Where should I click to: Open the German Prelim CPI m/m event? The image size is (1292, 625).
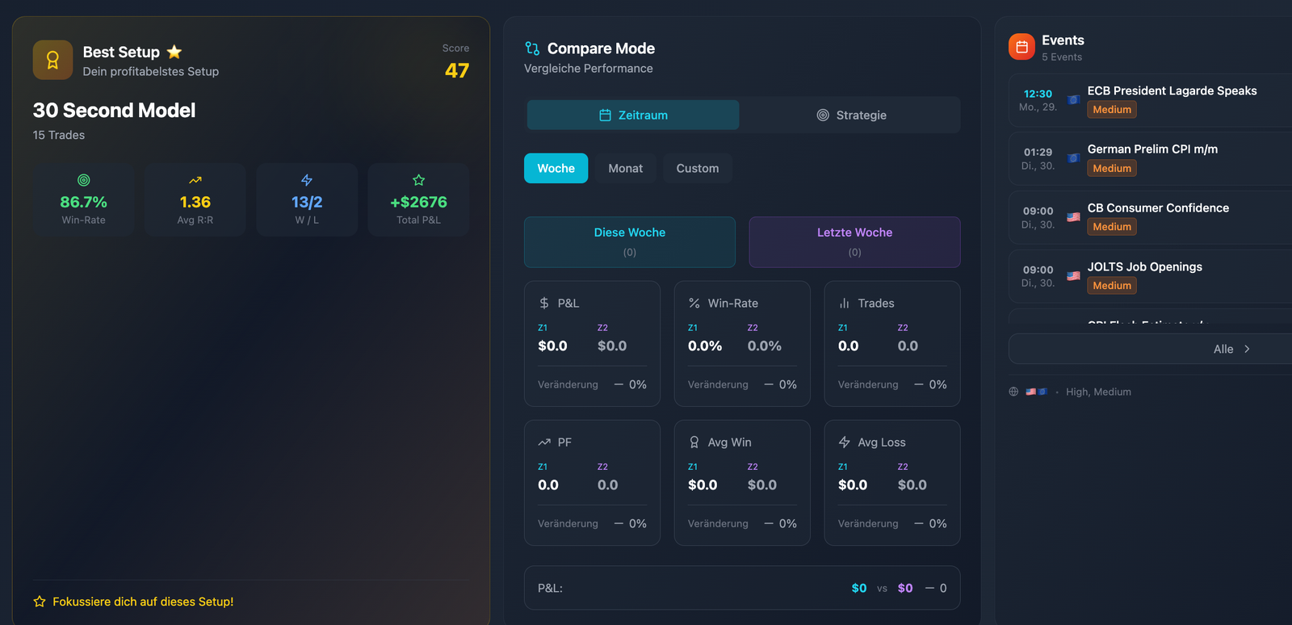(x=1151, y=159)
